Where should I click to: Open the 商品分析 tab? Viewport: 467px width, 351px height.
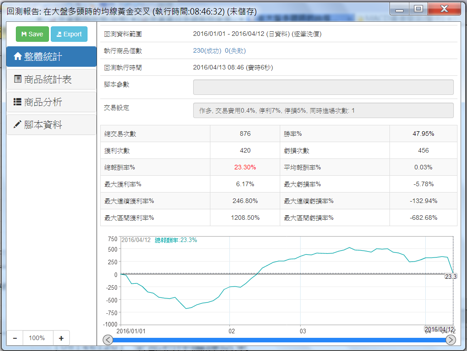(x=51, y=102)
